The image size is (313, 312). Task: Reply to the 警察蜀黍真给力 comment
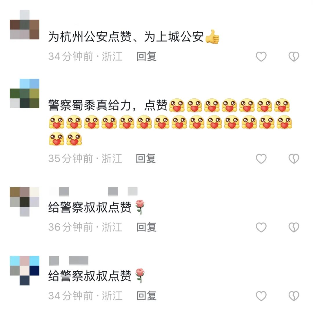[146, 158]
